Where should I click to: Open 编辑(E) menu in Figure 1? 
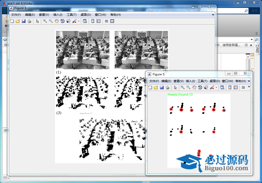30,15
